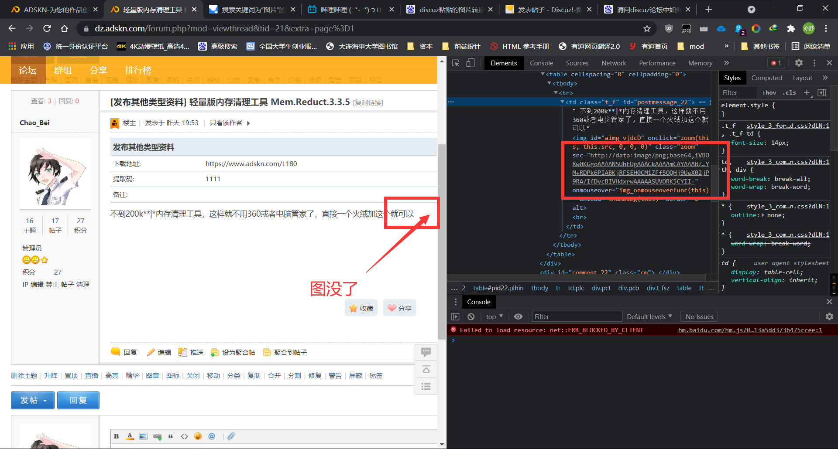Open 应用 apps bookmark
This screenshot has width=838, height=449.
pos(21,46)
